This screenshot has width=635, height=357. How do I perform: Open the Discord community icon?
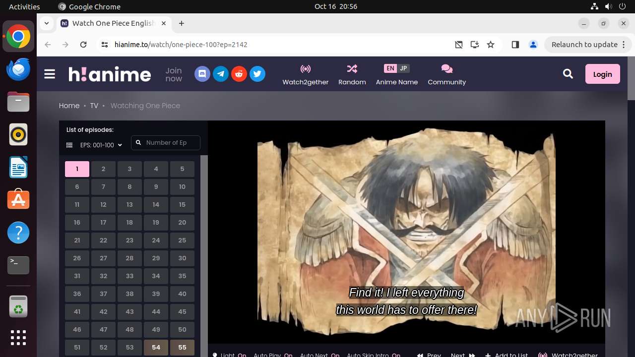[202, 74]
